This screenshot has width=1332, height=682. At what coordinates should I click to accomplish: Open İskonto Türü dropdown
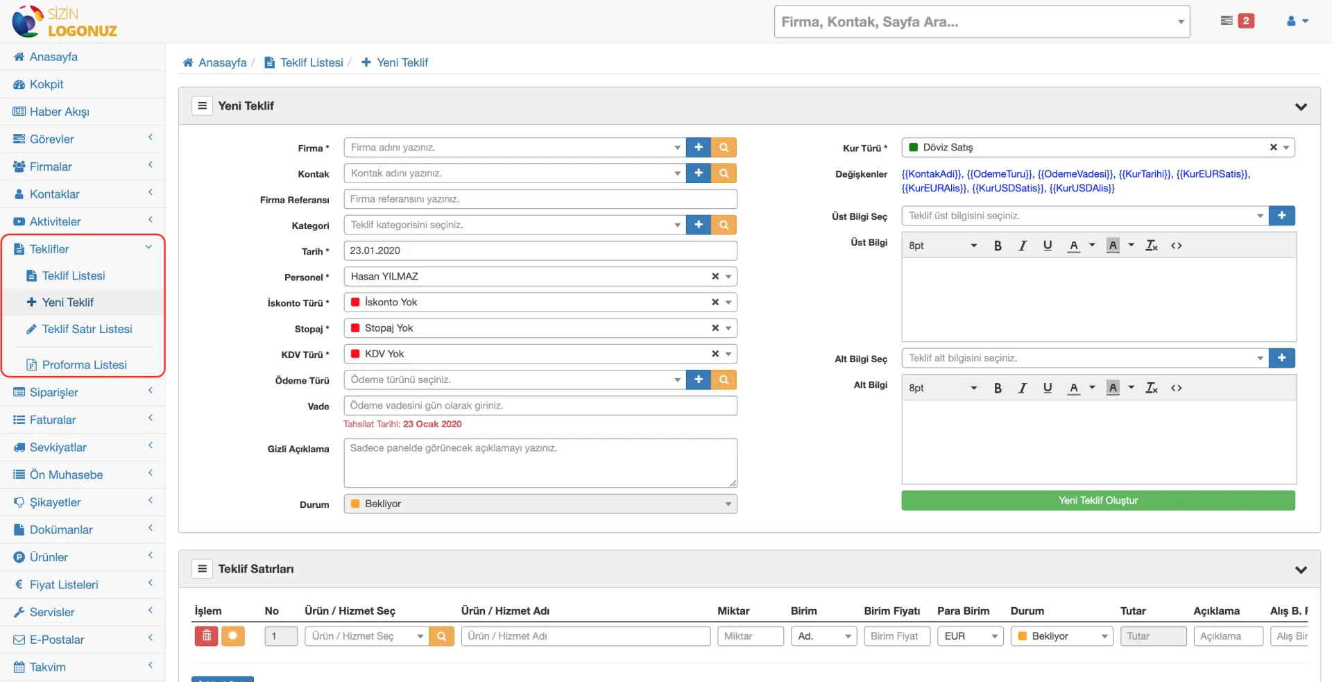(540, 302)
